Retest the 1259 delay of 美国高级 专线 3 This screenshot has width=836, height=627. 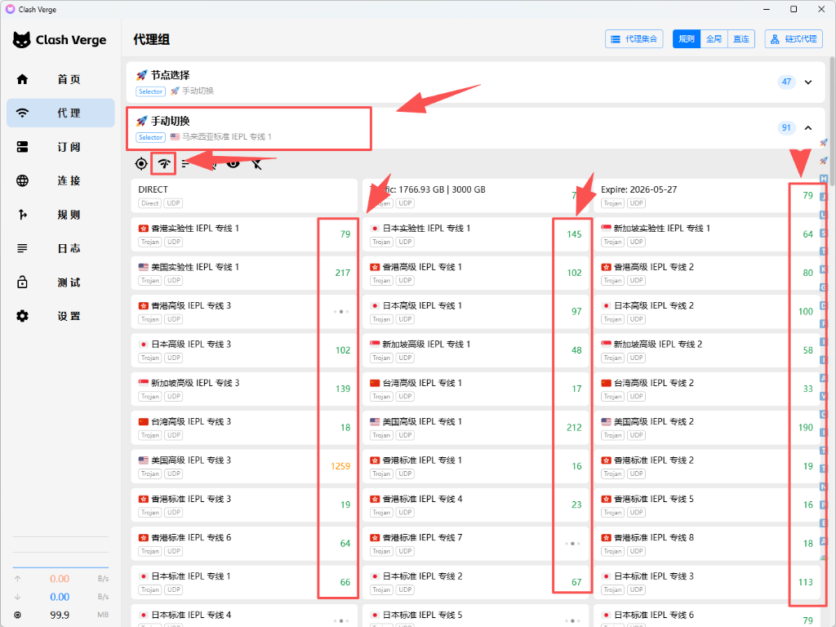click(340, 466)
